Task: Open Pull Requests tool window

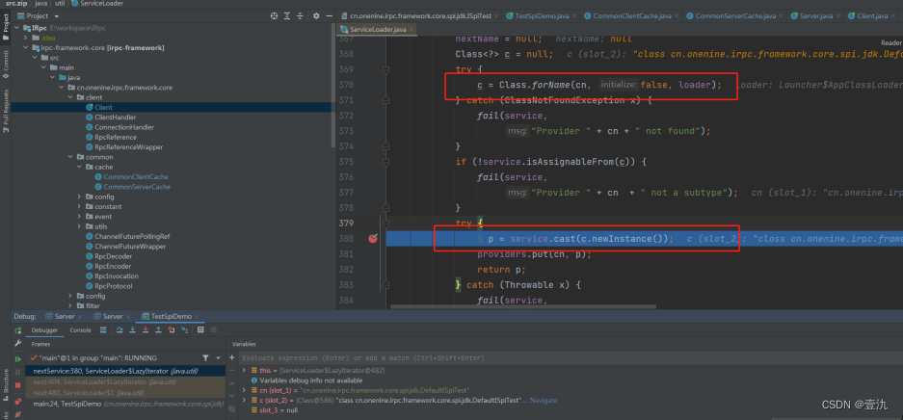Action: [x=5, y=111]
